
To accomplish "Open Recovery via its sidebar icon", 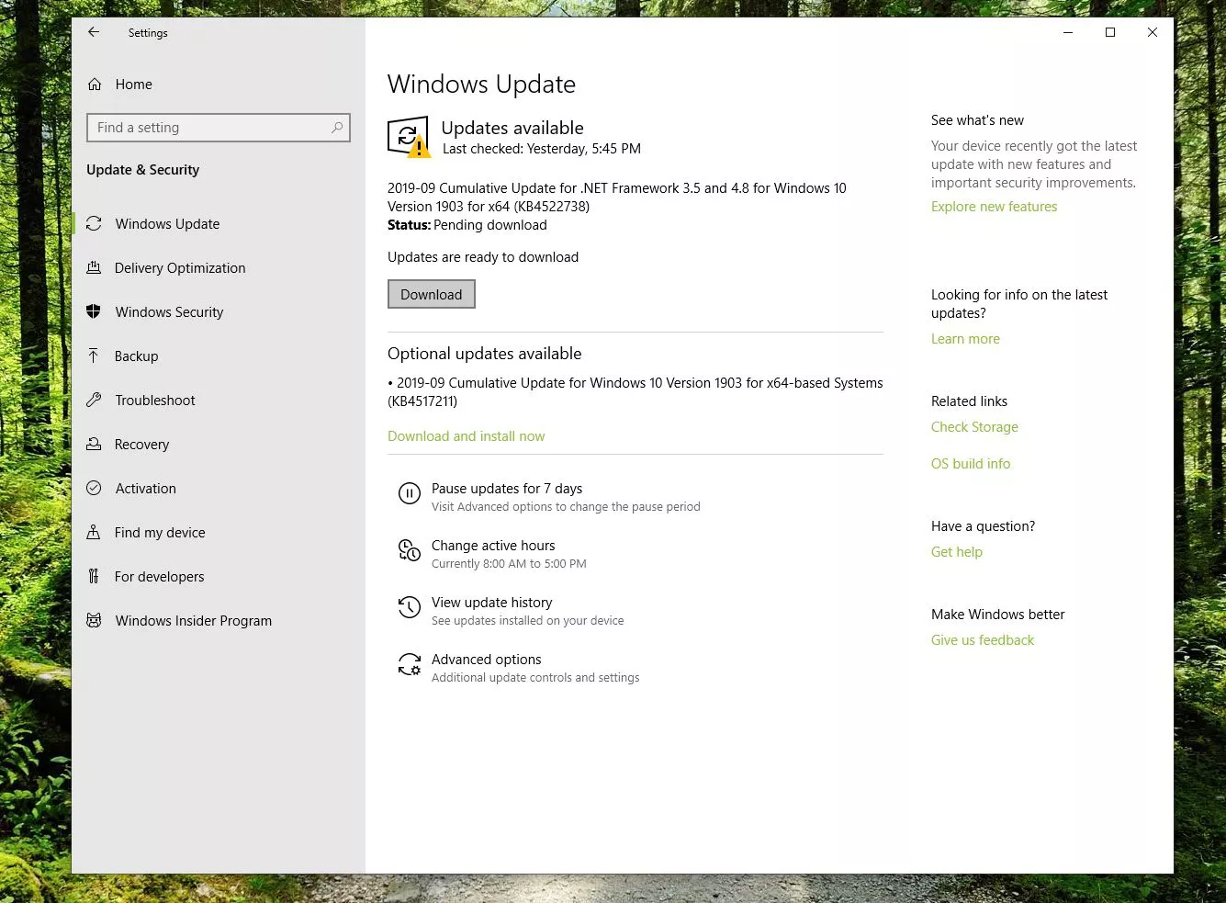I will click(95, 444).
